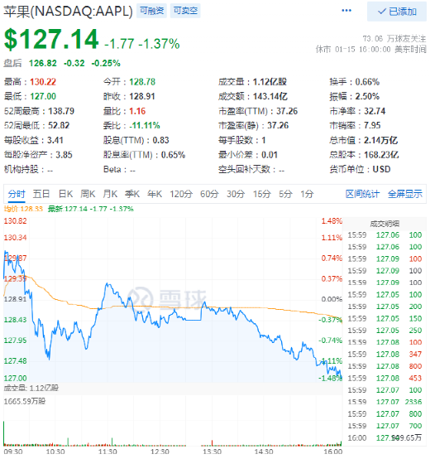Click the 均价:128.33 average price label
The height and width of the screenshot is (459, 430).
click(x=23, y=209)
